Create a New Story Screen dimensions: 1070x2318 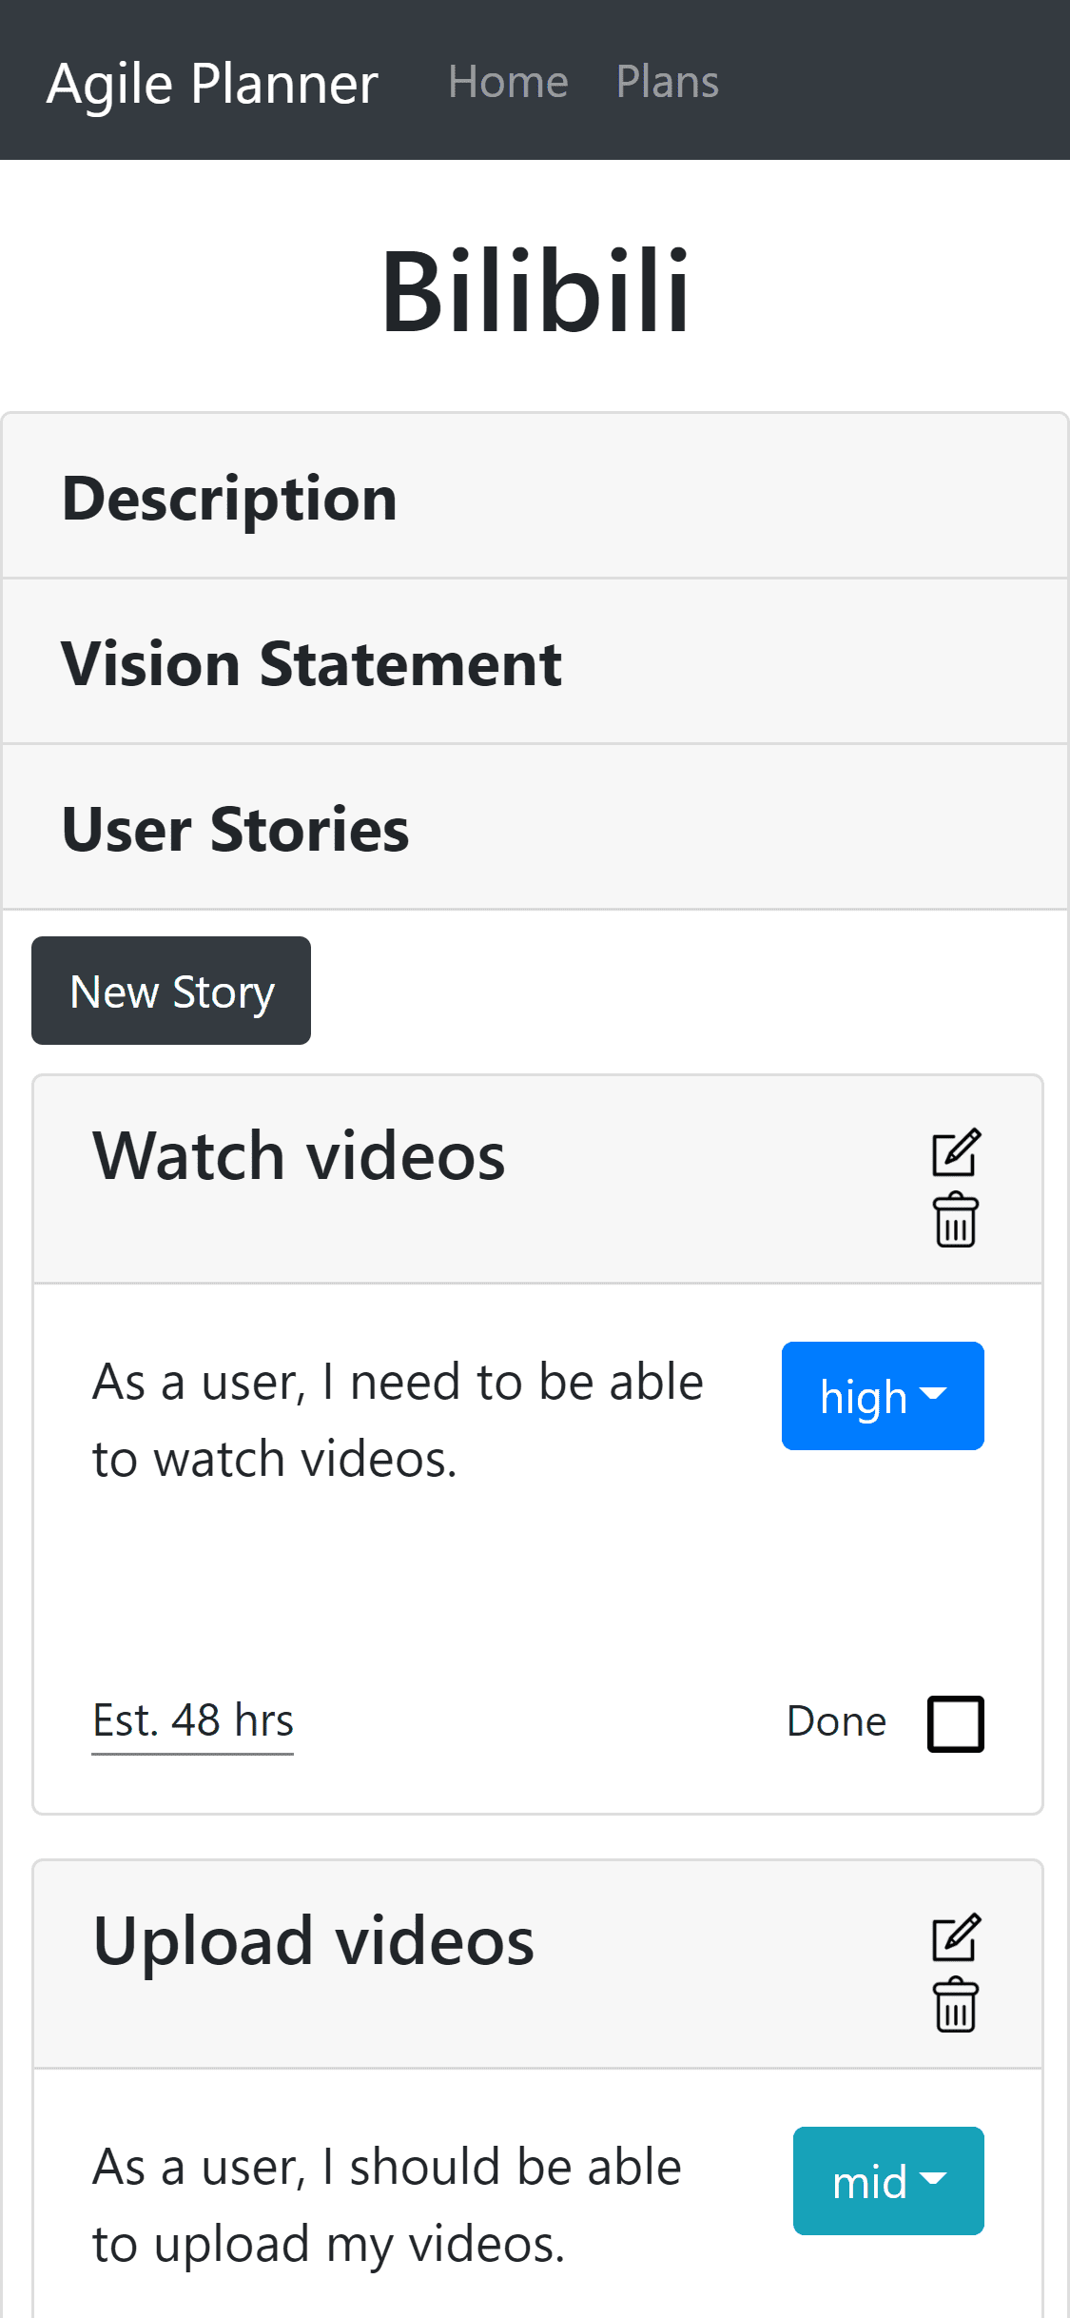171,991
